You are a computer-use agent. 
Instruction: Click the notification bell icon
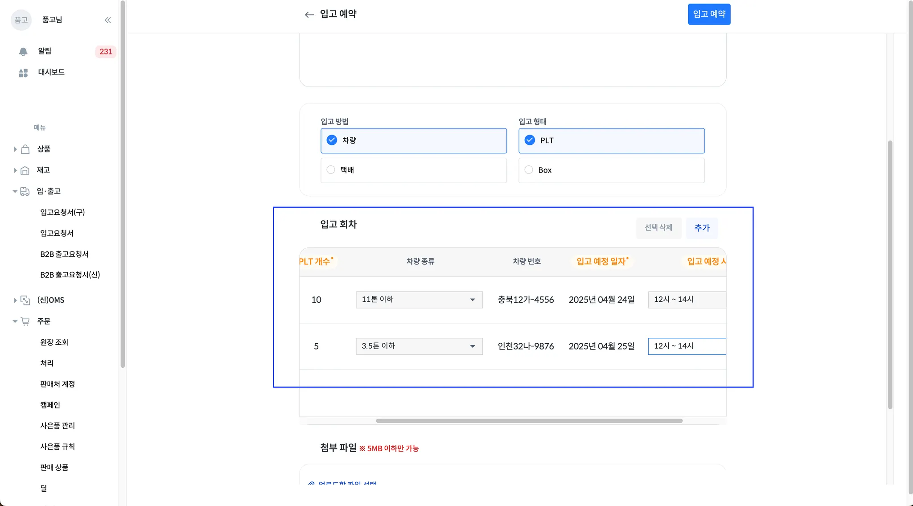23,52
